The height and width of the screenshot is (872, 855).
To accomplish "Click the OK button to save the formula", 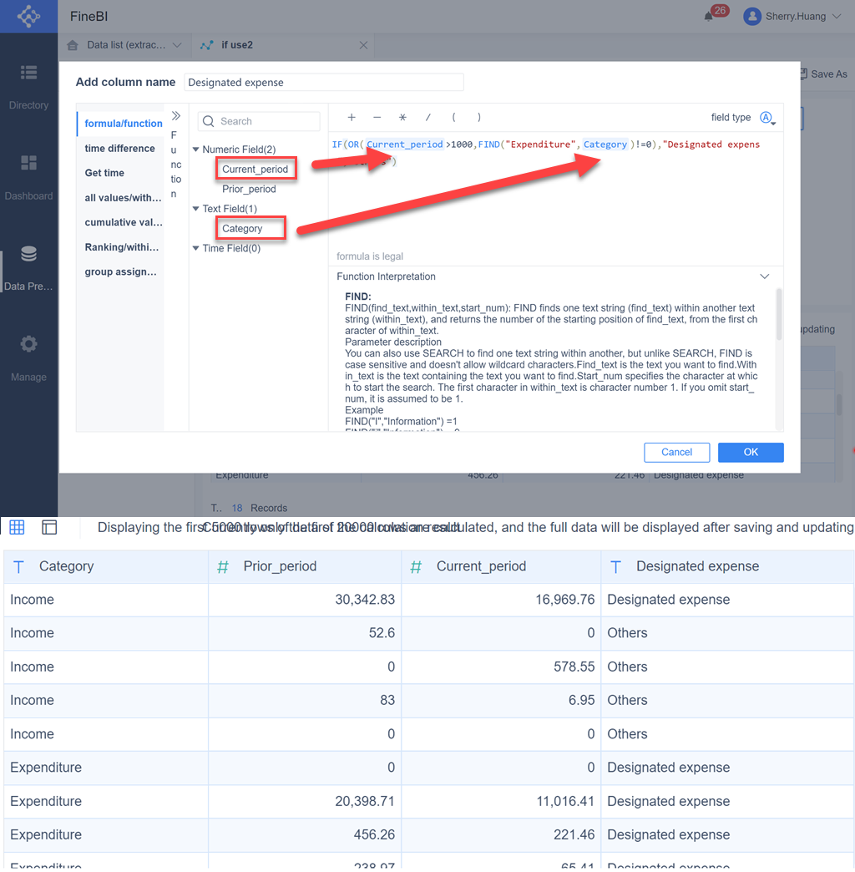I will (750, 452).
